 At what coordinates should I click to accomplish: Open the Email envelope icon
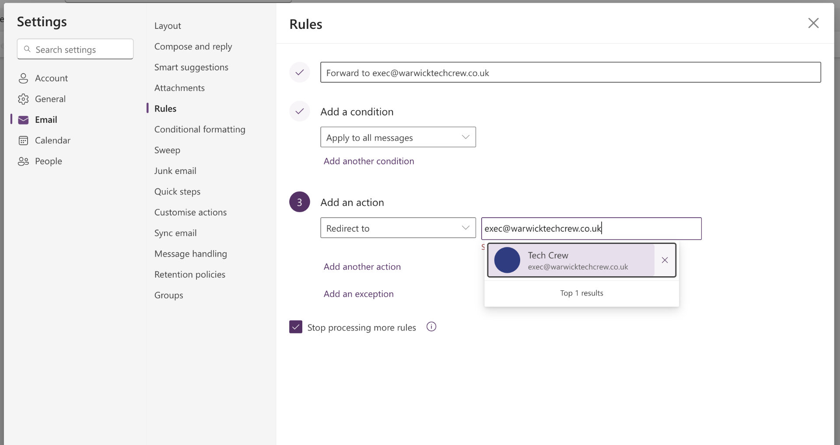point(23,119)
